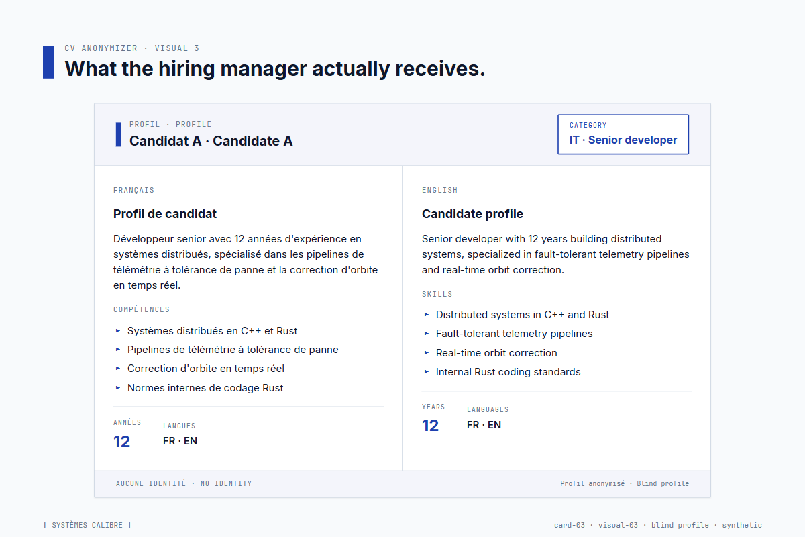Click the bullet arrow beside "Internal Rust coding standards"
Image resolution: width=805 pixels, height=537 pixels.
point(427,371)
